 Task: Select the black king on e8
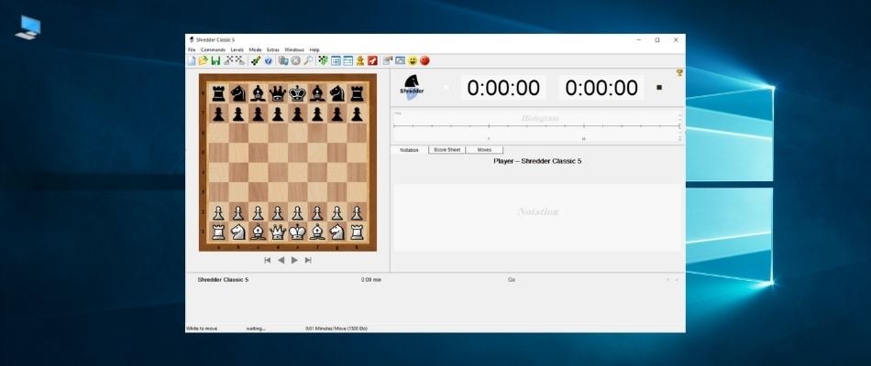pyautogui.click(x=297, y=93)
